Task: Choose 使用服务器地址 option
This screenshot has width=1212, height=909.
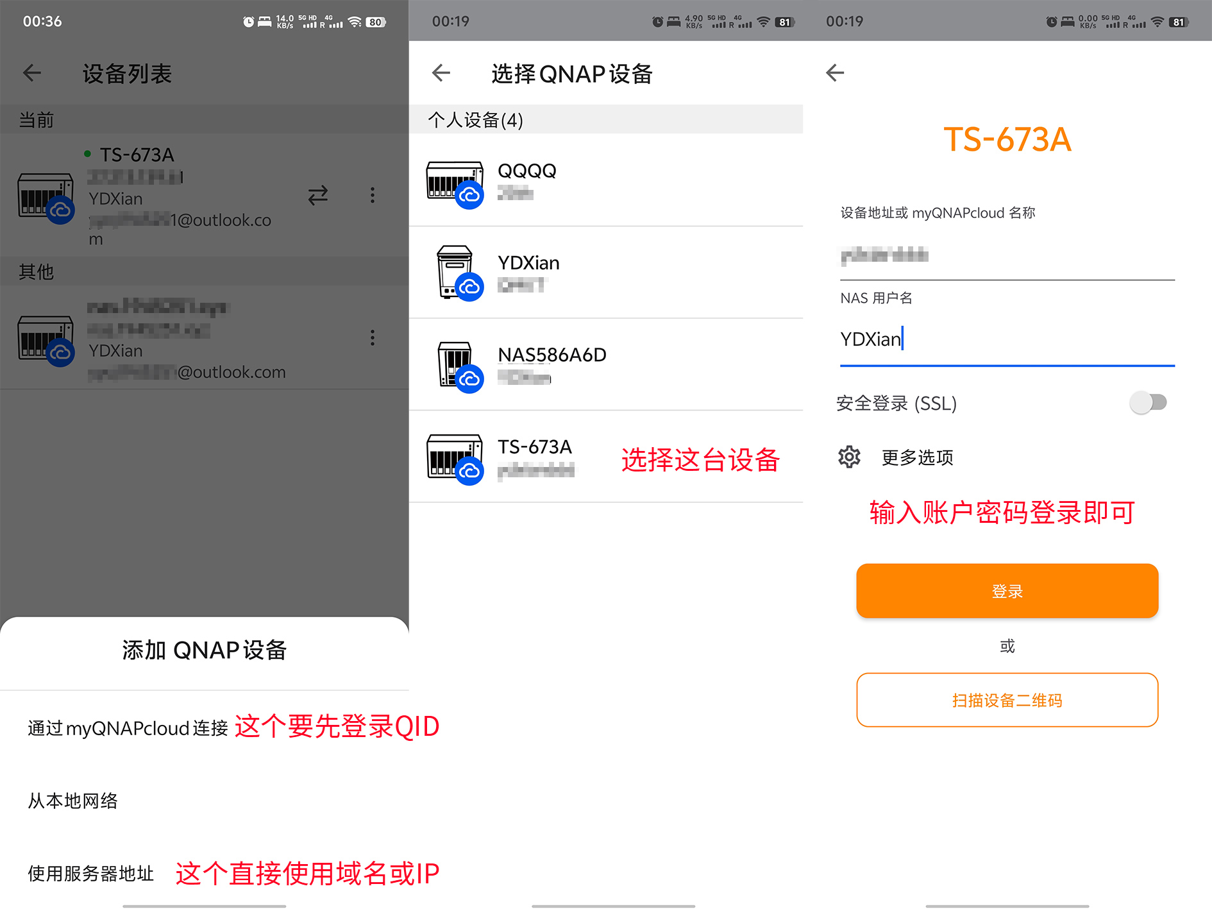Action: click(90, 873)
